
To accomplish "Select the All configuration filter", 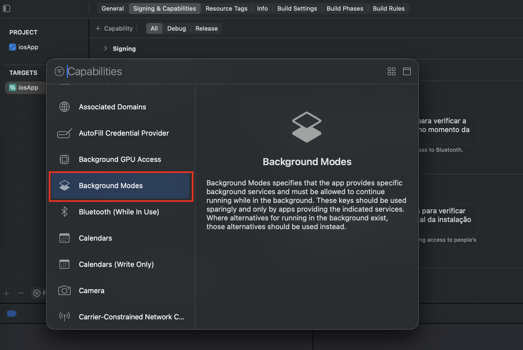I will coord(154,28).
